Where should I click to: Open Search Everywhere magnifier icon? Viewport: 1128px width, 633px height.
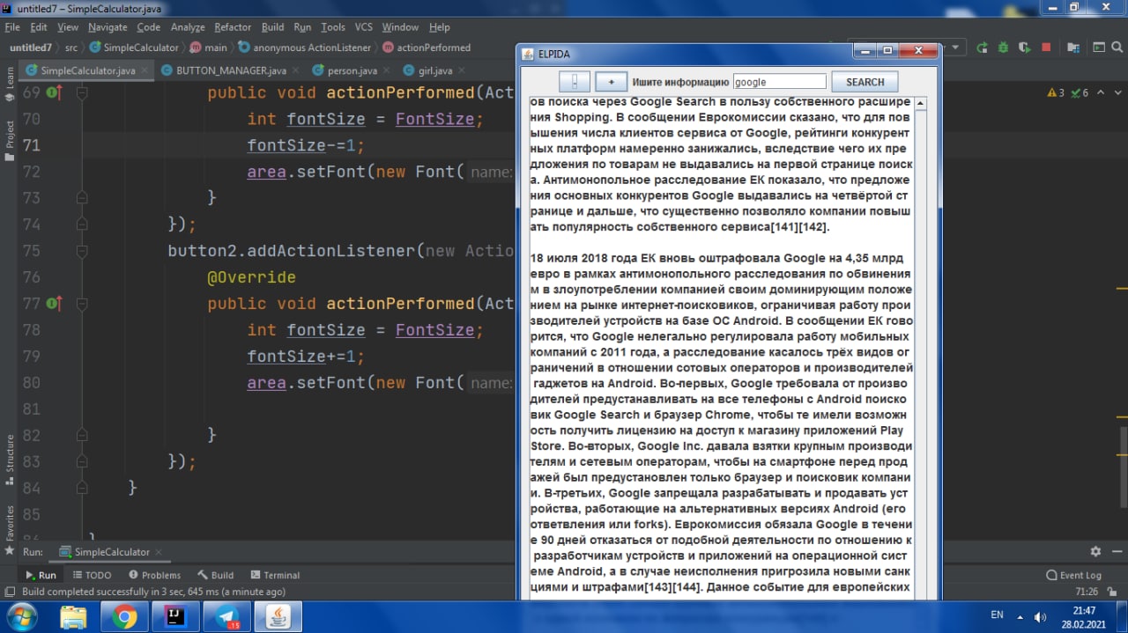pyautogui.click(x=1117, y=48)
